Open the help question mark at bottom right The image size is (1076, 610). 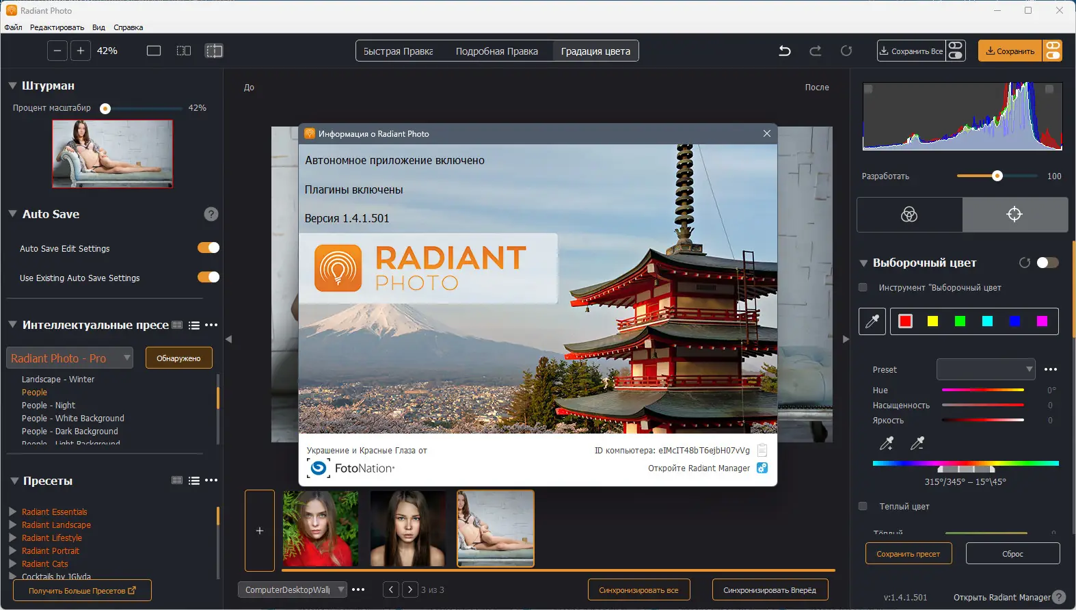(x=1059, y=597)
